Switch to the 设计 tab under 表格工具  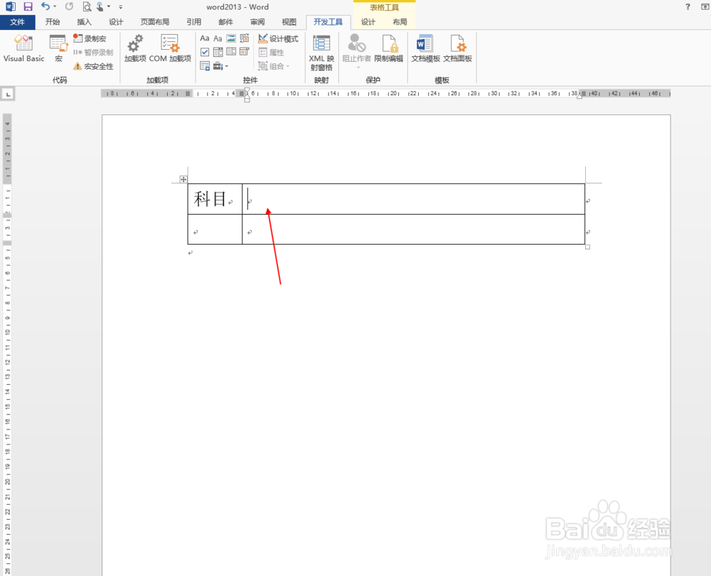pos(368,21)
